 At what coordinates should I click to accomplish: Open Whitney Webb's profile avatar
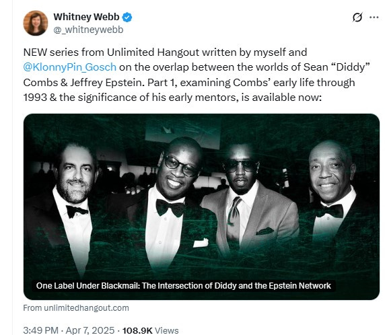pos(36,23)
